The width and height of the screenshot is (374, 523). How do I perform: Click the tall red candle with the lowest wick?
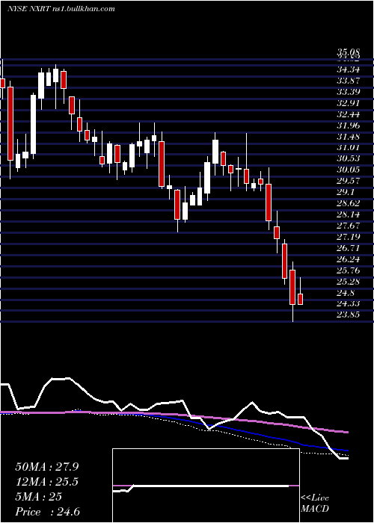coord(292,287)
